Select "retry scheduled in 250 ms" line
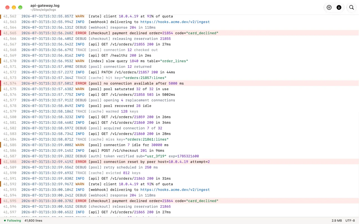Viewport: 359px width, 224px height. click(x=131, y=167)
